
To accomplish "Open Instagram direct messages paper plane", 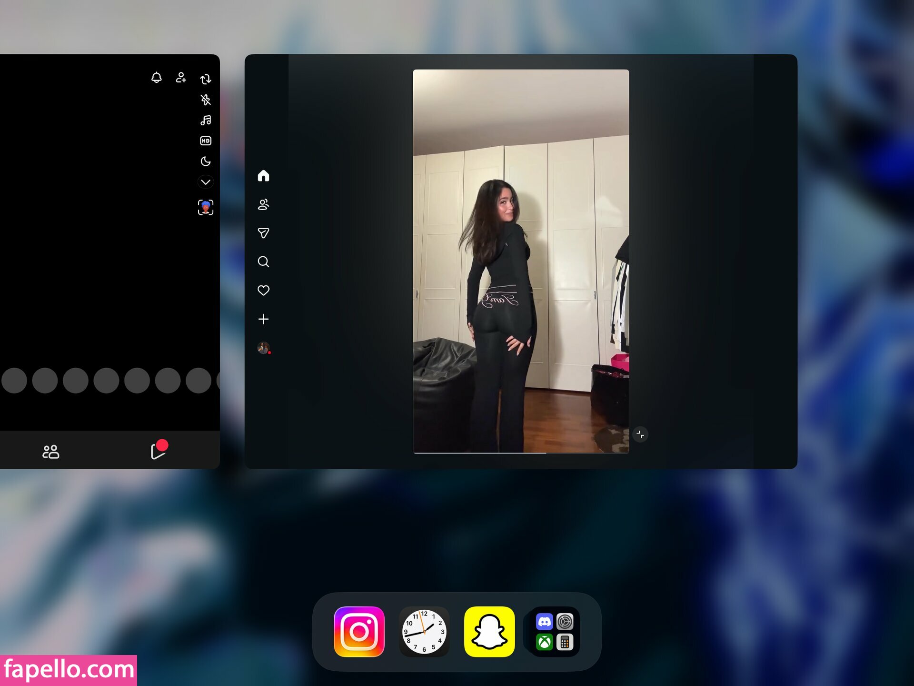I will click(x=263, y=233).
